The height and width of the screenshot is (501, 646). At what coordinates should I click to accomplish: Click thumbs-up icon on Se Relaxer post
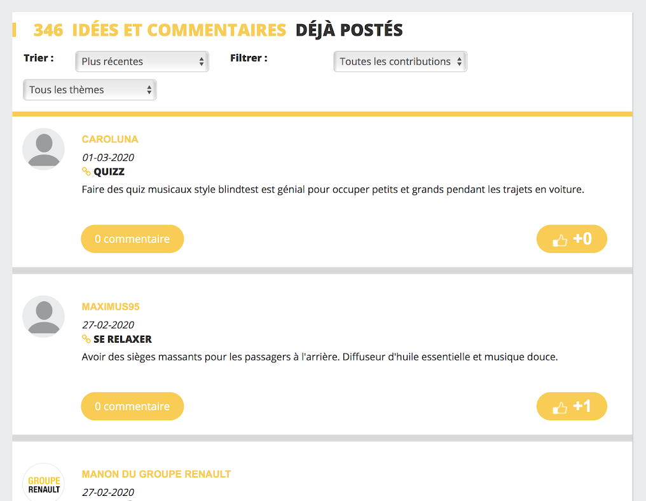(560, 408)
